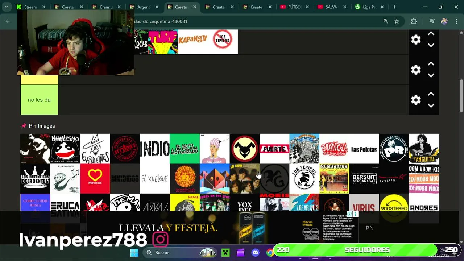Open the Chrome profile avatar

coord(444,21)
